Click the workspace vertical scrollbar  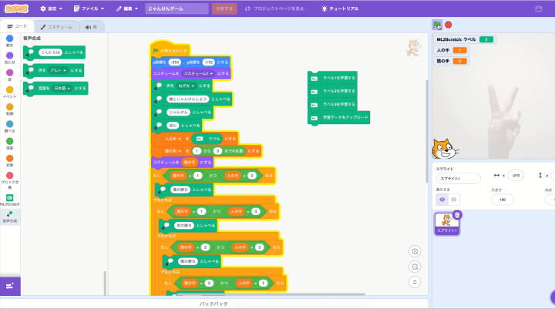click(x=427, y=132)
